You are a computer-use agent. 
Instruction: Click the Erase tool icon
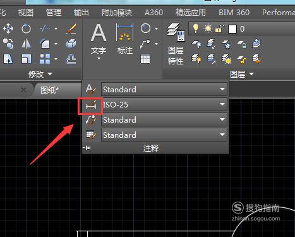click(x=71, y=28)
